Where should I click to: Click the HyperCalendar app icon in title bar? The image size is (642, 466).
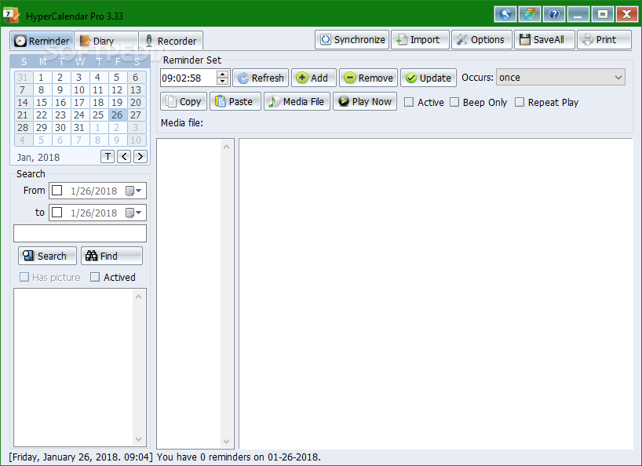(x=11, y=15)
